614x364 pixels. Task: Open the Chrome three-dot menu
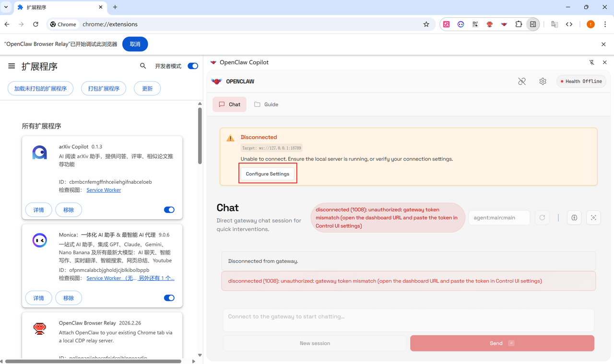[x=605, y=24]
